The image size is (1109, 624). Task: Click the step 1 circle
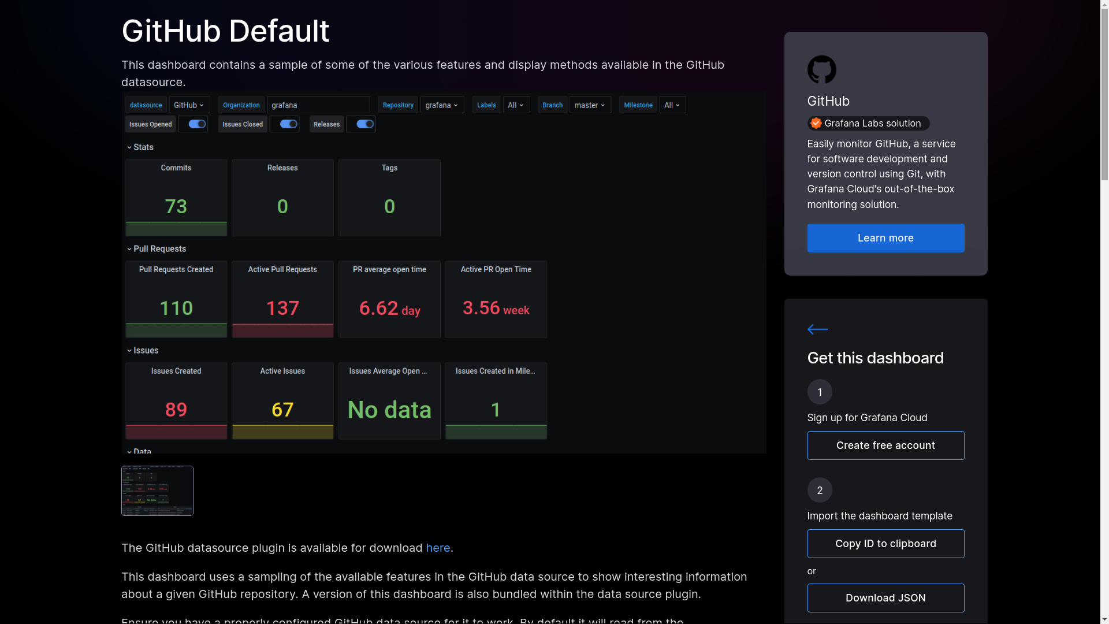pyautogui.click(x=820, y=391)
